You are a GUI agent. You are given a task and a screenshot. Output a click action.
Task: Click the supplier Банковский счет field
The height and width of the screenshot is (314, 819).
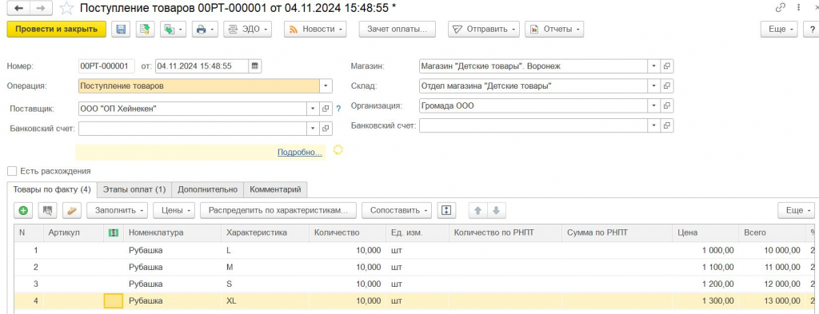[x=192, y=129]
